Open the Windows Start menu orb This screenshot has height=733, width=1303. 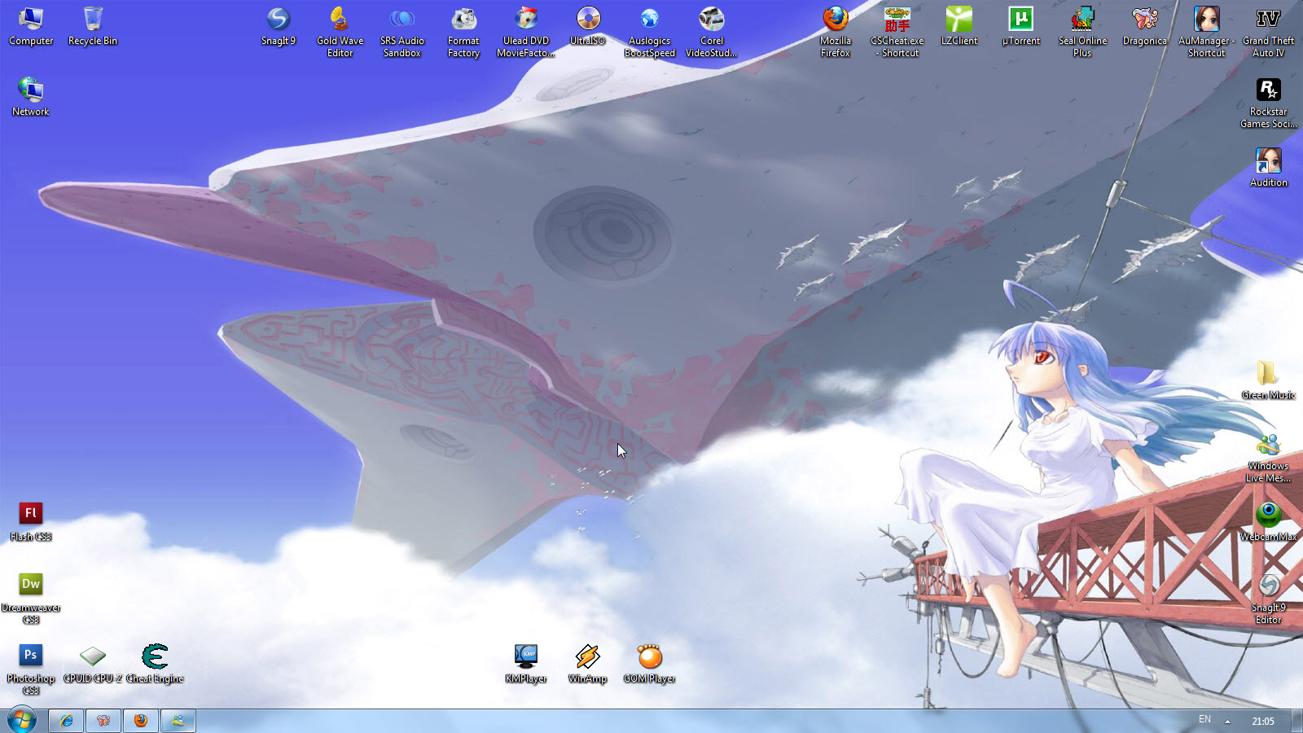click(22, 720)
